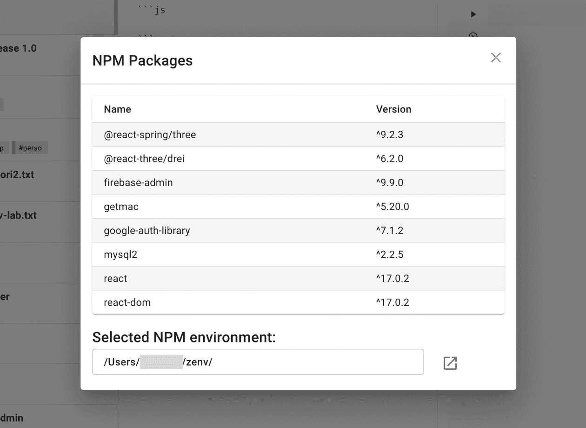Click the Version column header
The height and width of the screenshot is (428, 586).
click(x=393, y=109)
